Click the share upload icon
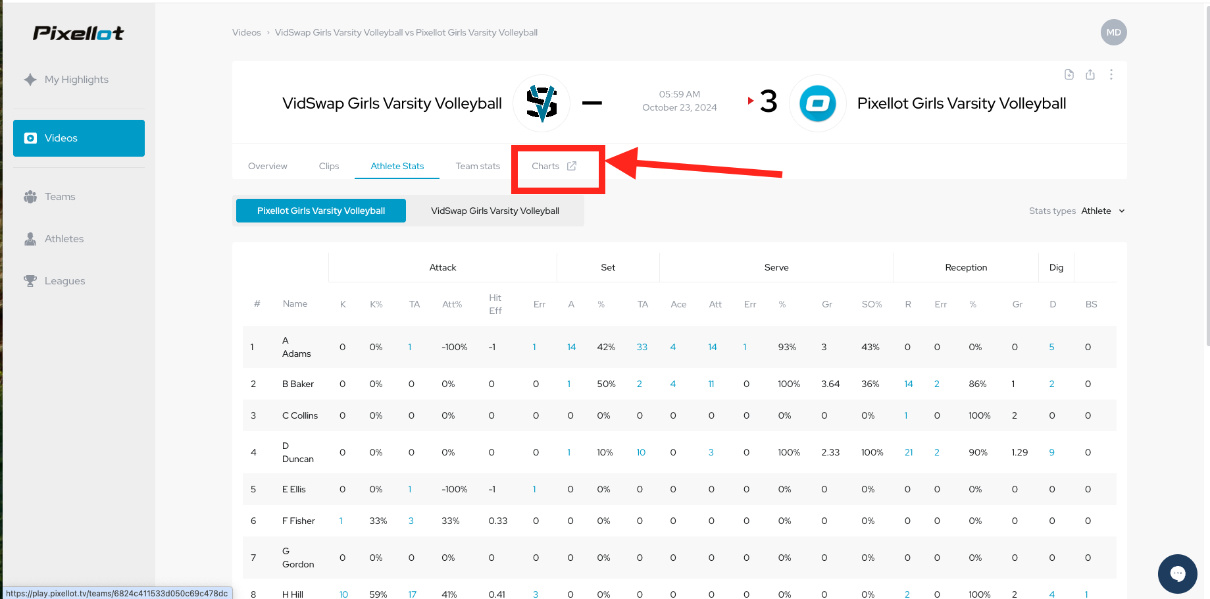This screenshot has height=599, width=1210. (1090, 74)
